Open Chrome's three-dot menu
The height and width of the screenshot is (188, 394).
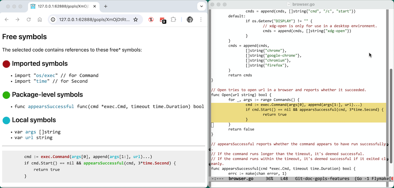201,20
